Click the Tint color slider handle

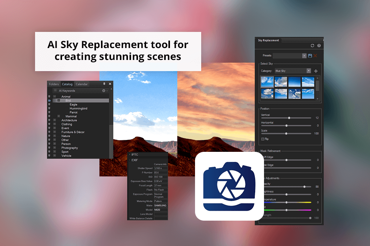[x=286, y=210]
